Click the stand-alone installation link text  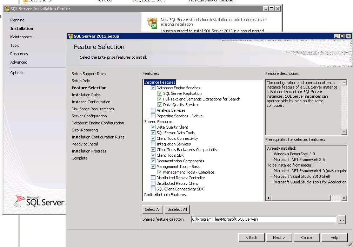click(x=213, y=22)
